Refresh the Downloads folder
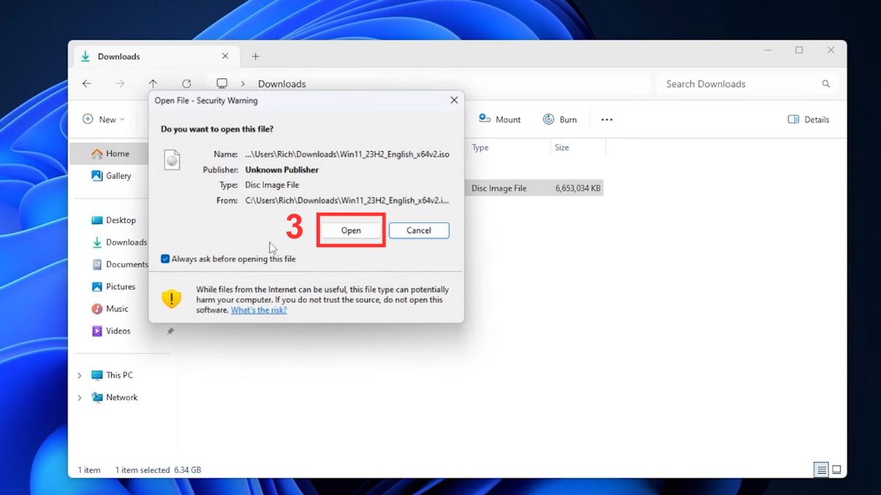This screenshot has width=881, height=495. 186,84
